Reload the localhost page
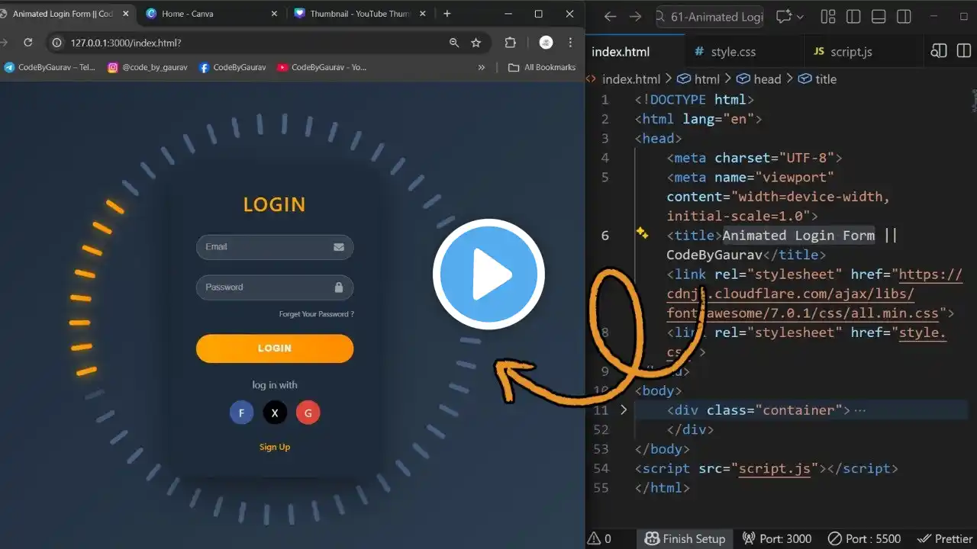 click(x=28, y=43)
